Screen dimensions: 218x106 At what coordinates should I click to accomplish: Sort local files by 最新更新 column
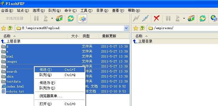click(x=114, y=36)
